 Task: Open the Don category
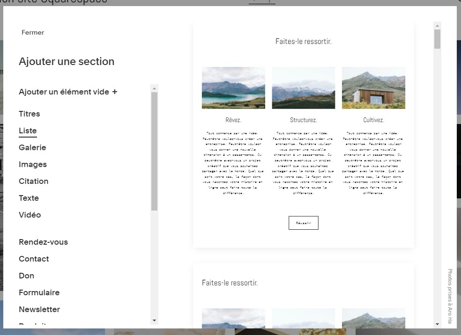coord(26,276)
